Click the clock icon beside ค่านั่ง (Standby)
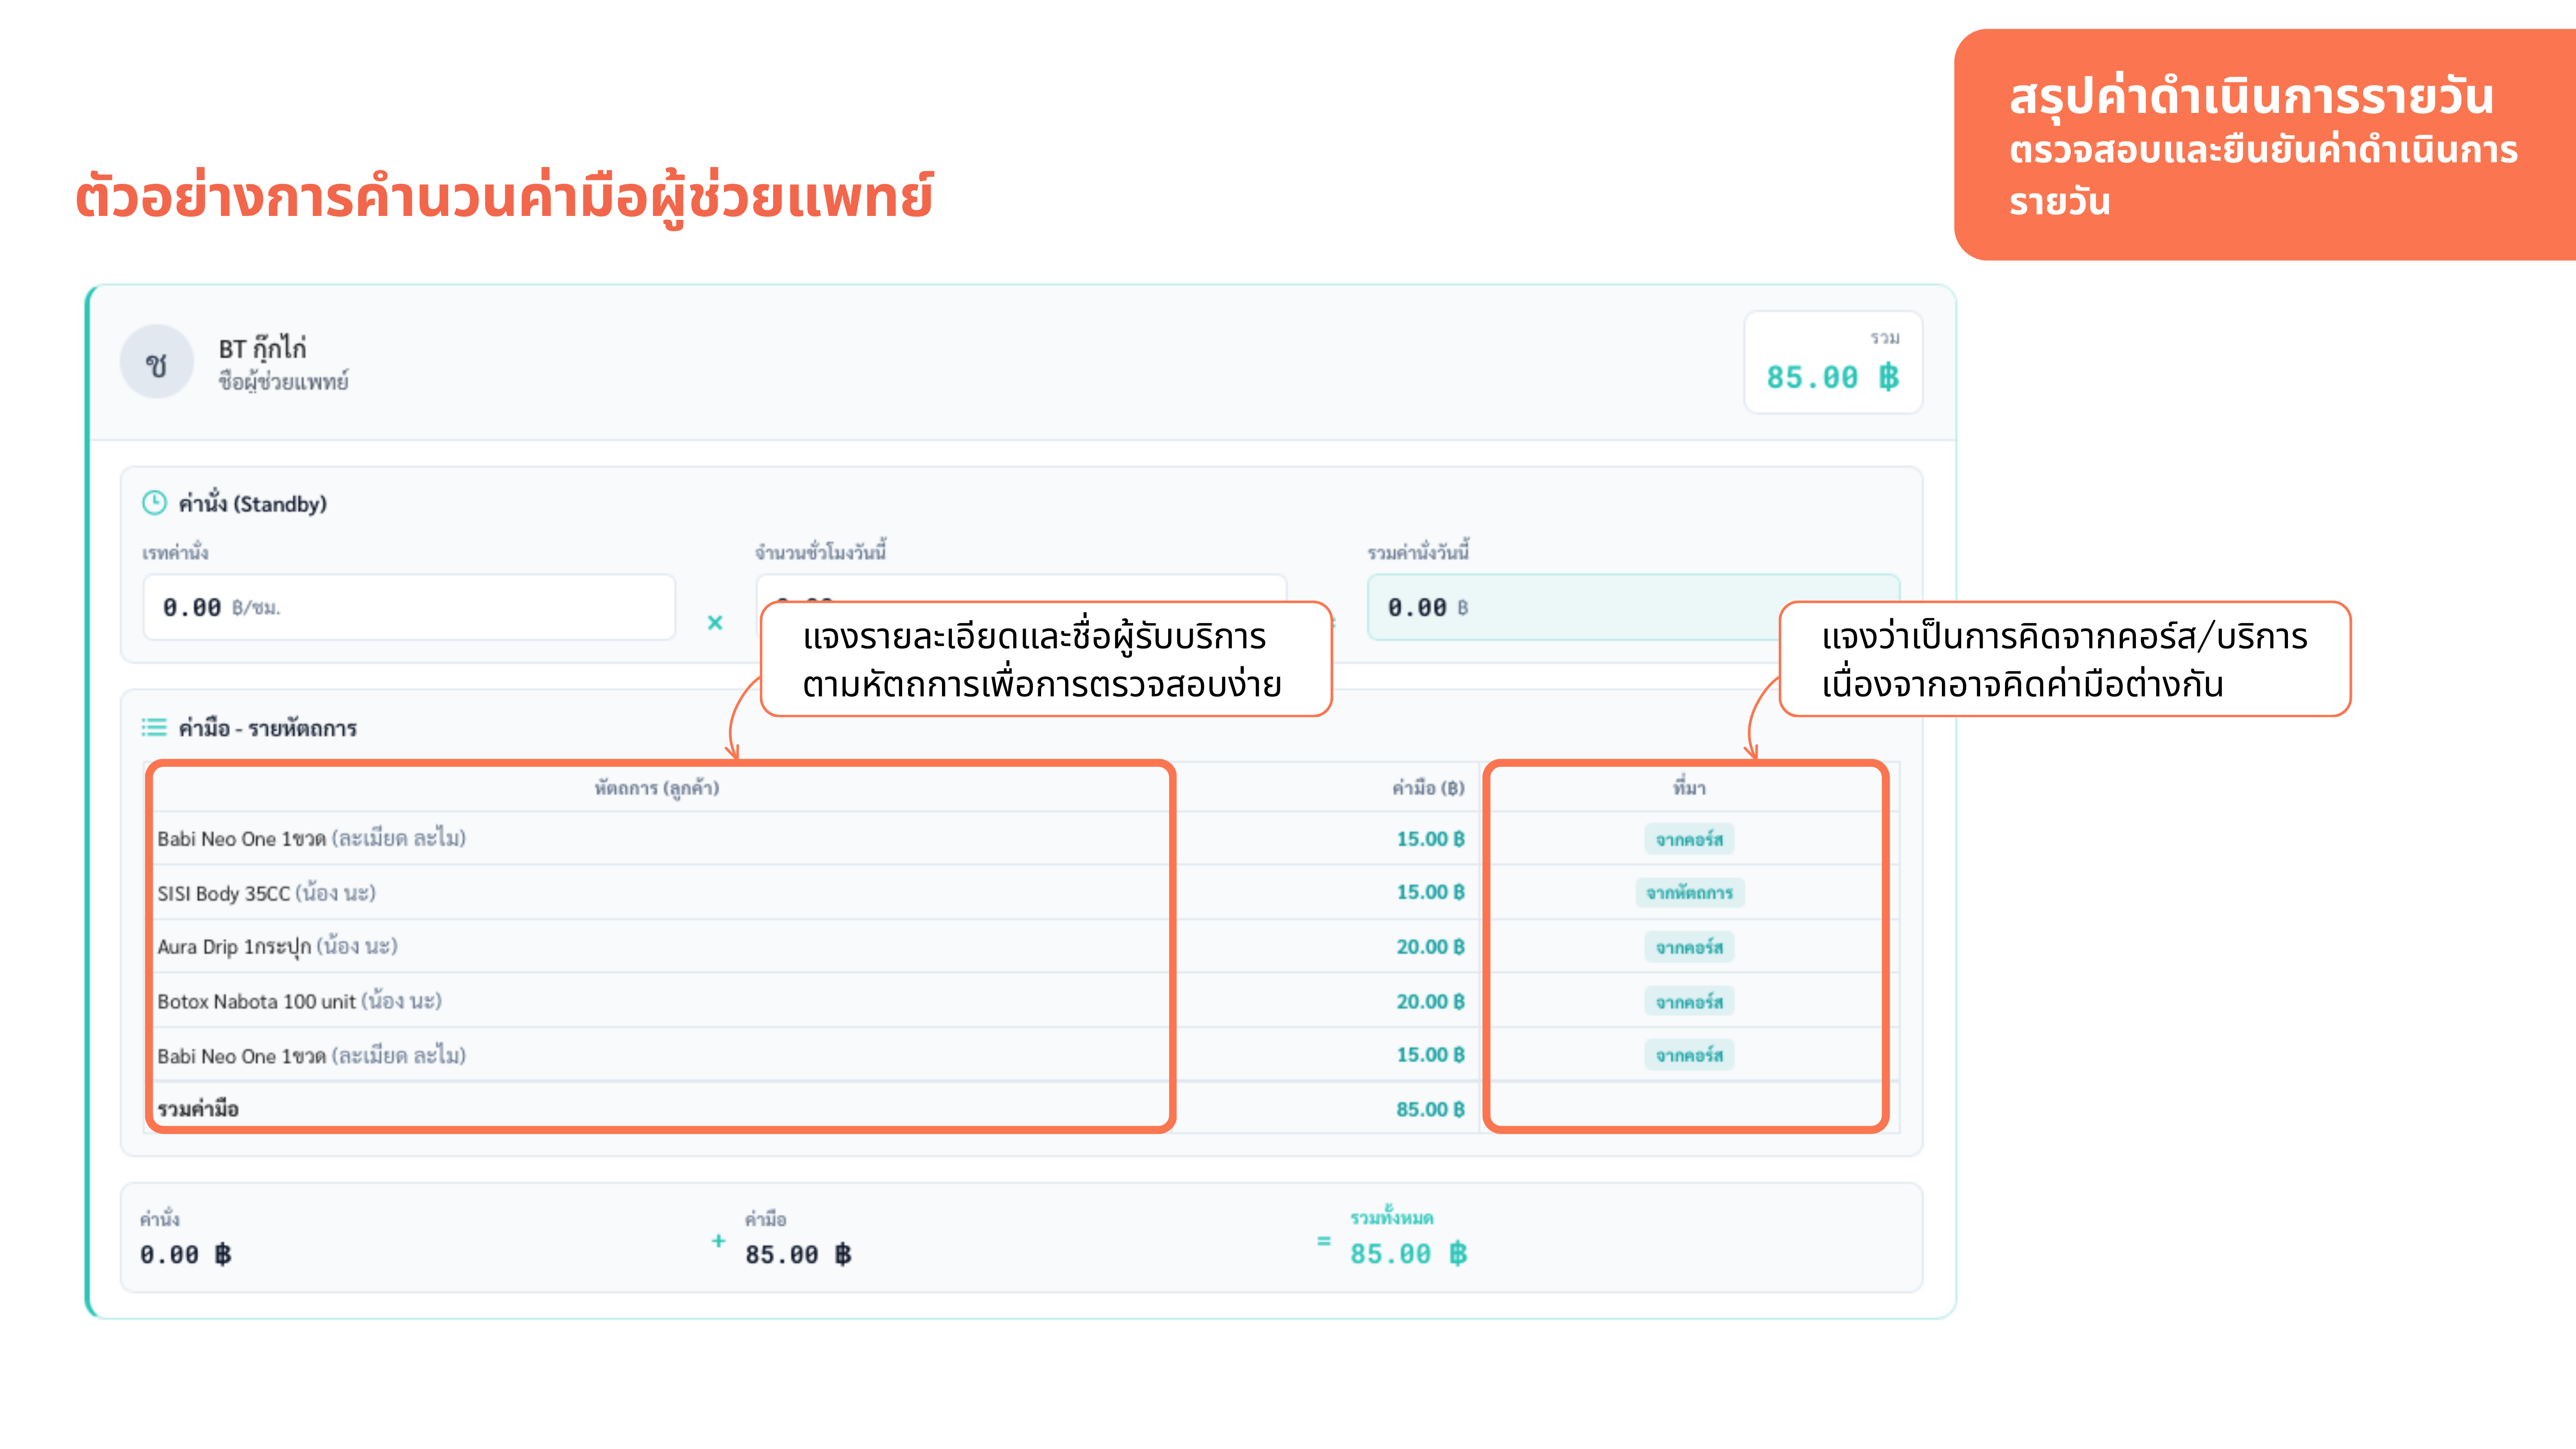2576x1449 pixels. (154, 503)
